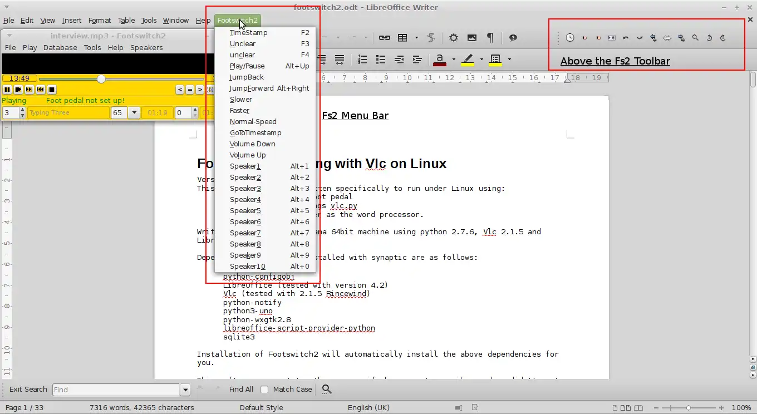The height and width of the screenshot is (414, 757).
Task: Toggle bulleted list formatting
Action: (x=381, y=59)
